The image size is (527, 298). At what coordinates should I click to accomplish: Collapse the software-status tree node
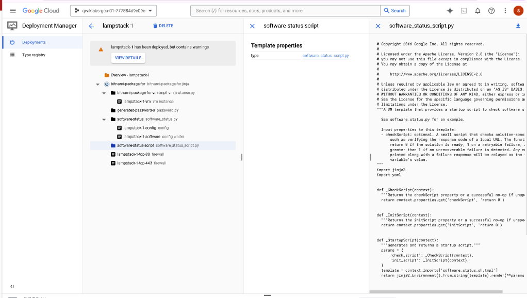pyautogui.click(x=104, y=119)
